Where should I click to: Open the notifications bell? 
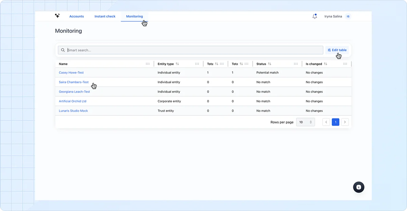[x=315, y=16]
